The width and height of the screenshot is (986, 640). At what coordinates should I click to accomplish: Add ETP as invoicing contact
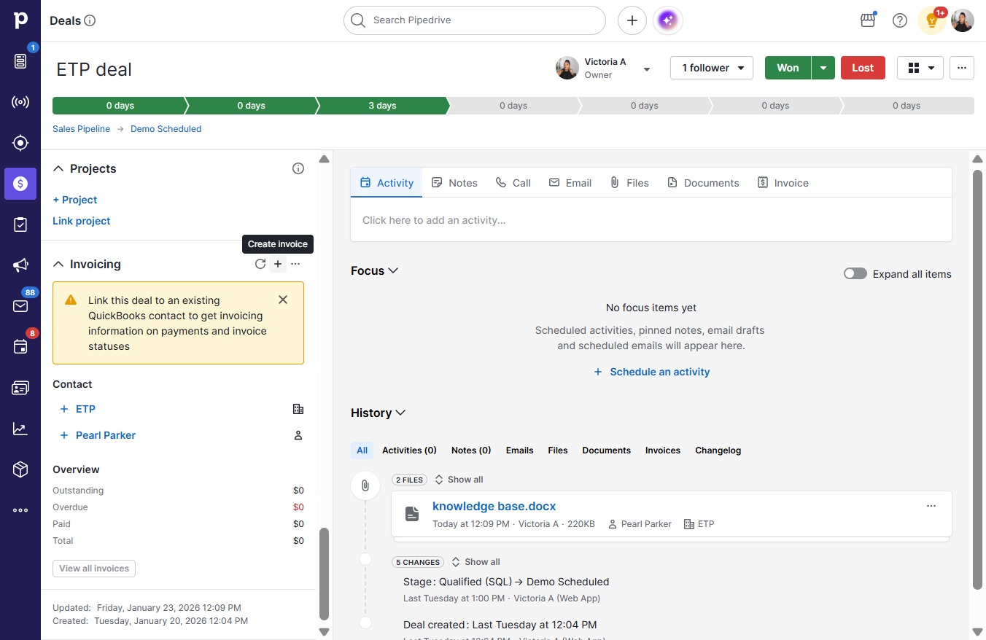pos(78,409)
